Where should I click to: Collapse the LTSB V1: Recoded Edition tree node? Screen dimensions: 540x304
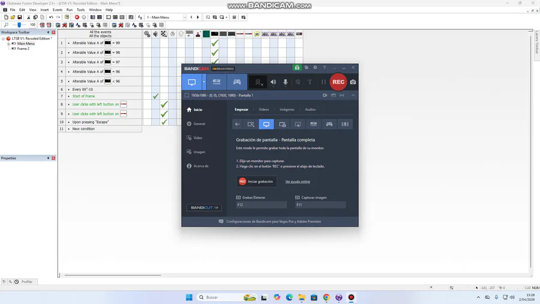4,38
